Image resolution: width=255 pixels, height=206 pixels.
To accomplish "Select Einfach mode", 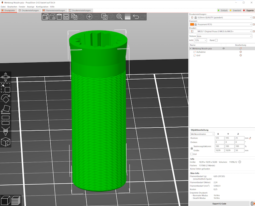I will point(222,11).
